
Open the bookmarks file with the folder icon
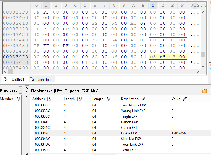205,91
